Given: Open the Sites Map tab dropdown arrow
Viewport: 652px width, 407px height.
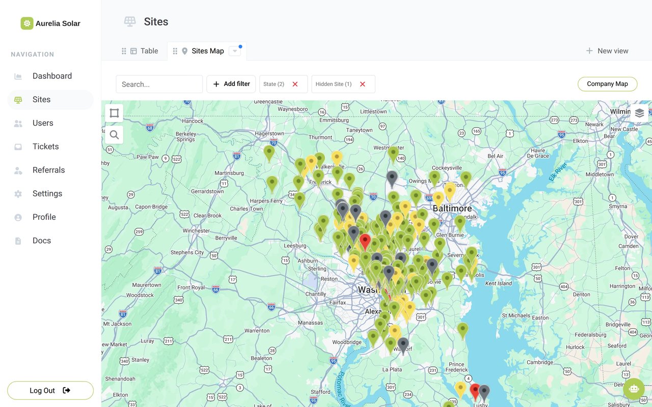Looking at the screenshot, I should (x=234, y=51).
